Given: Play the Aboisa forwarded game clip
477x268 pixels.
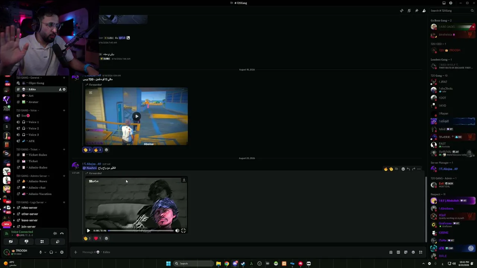Looking at the screenshot, I should [137, 116].
